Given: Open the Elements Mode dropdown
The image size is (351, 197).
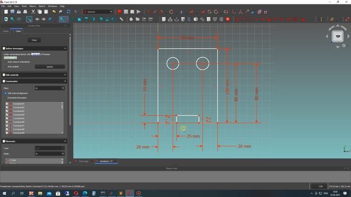Looking at the screenshot, I should click(50, 154).
